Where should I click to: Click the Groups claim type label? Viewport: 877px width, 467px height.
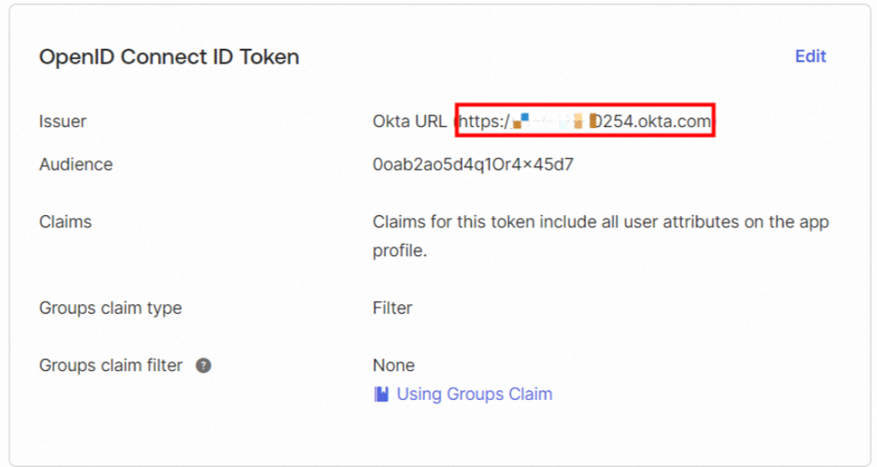(111, 308)
